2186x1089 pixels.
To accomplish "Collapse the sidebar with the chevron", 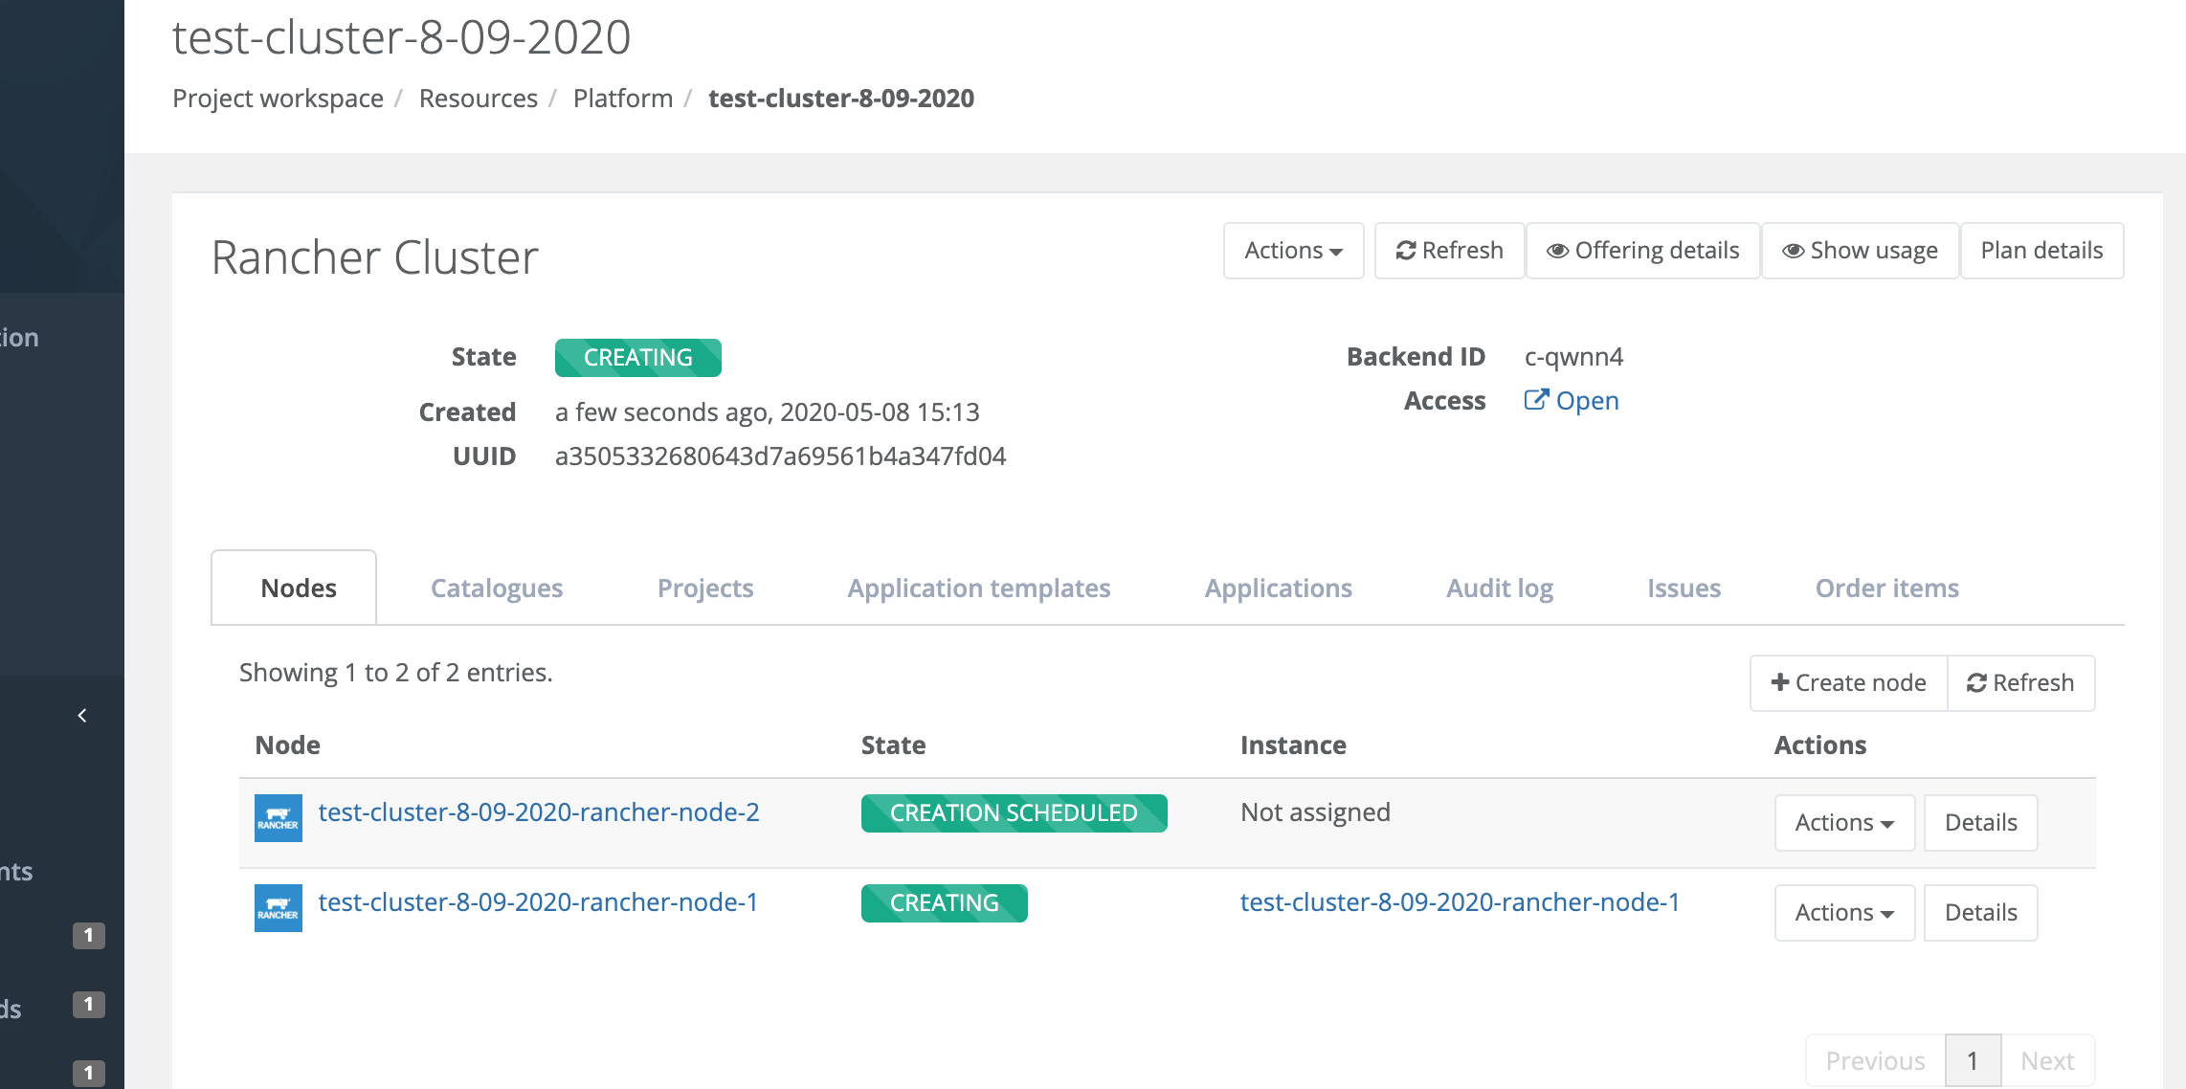I will coord(82,716).
